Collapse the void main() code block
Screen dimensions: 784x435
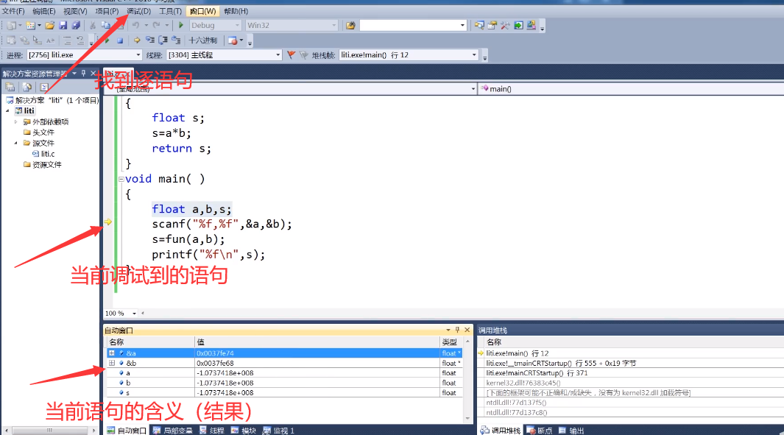coord(121,179)
